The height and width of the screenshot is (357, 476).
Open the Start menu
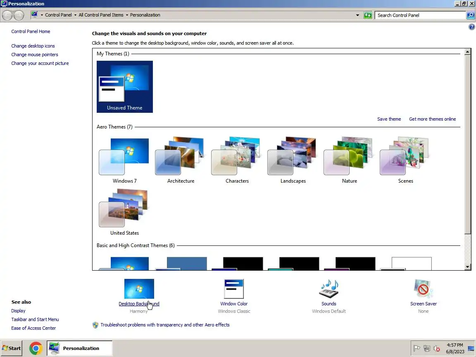point(12,348)
